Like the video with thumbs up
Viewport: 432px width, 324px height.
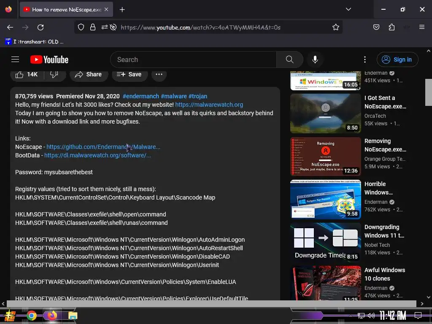pyautogui.click(x=27, y=74)
